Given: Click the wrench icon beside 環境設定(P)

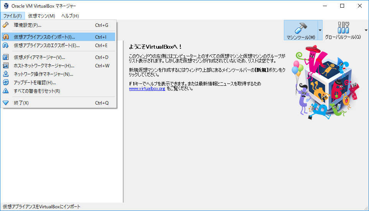Looking at the screenshot, I should [6, 25].
